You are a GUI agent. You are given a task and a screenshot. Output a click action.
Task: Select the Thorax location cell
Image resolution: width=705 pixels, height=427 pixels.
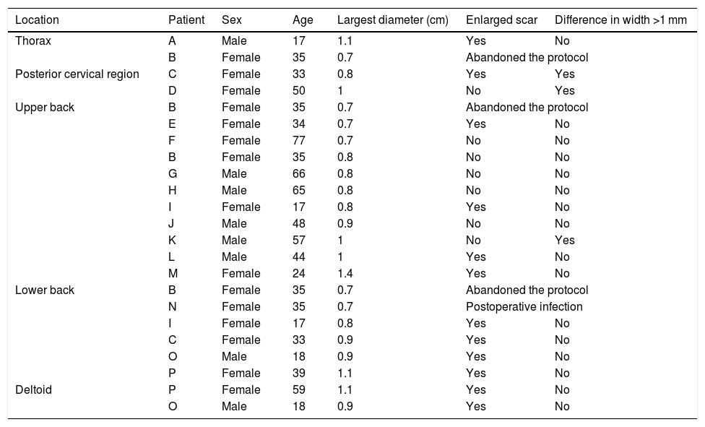pos(33,40)
